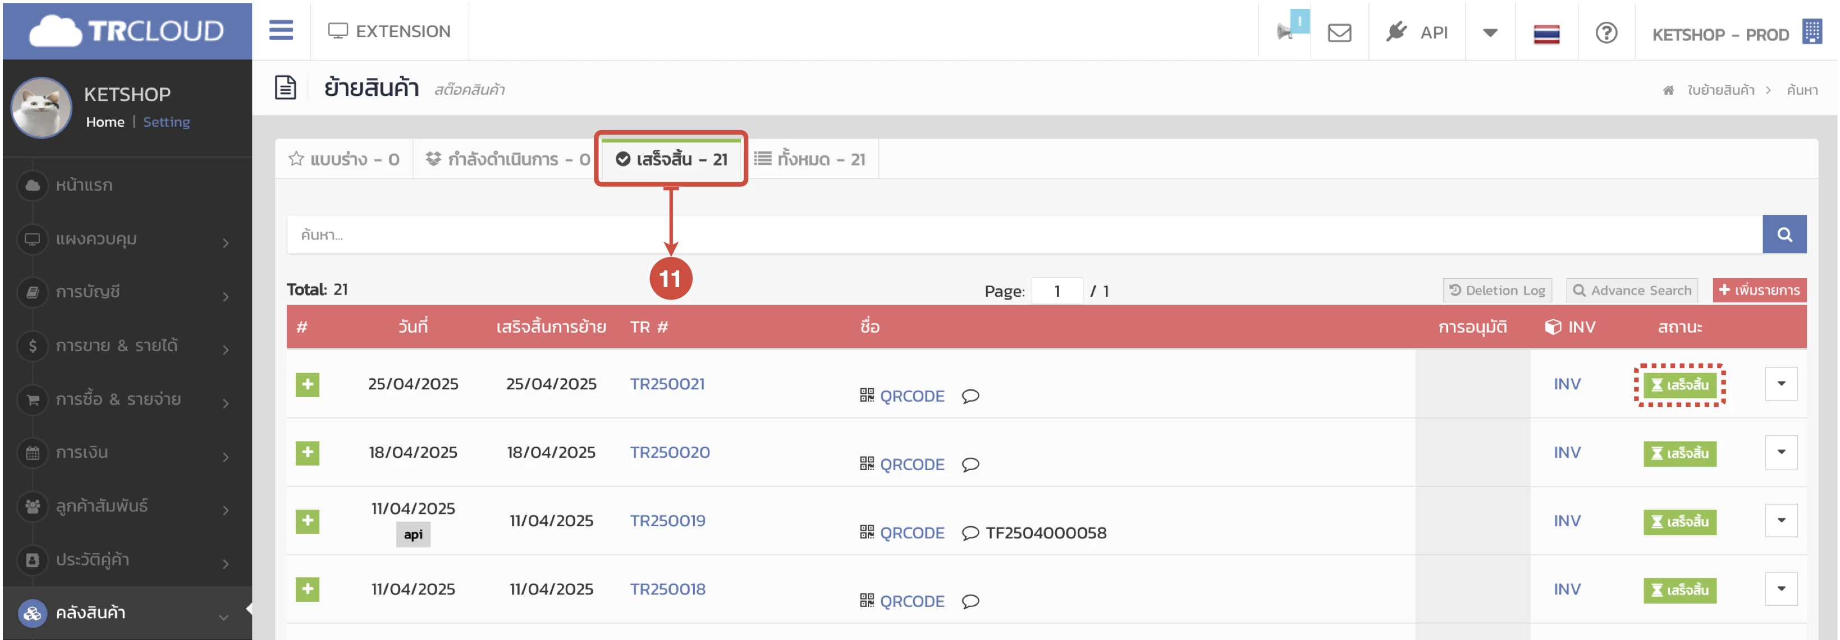This screenshot has height=640, width=1840.
Task: Expand the การขาย & รายได้ sidebar menu
Action: pos(127,346)
